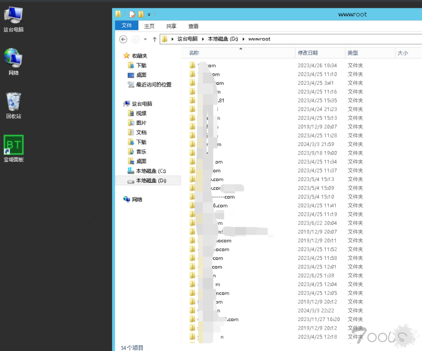Click the New Folder quick access icon
Image resolution: width=422 pixels, height=351 pixels.
pos(141,14)
